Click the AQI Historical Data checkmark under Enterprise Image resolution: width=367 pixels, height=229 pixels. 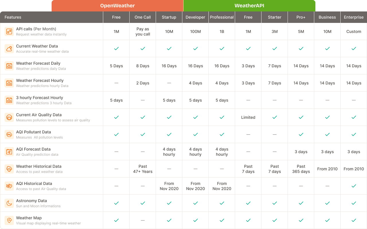pyautogui.click(x=354, y=186)
